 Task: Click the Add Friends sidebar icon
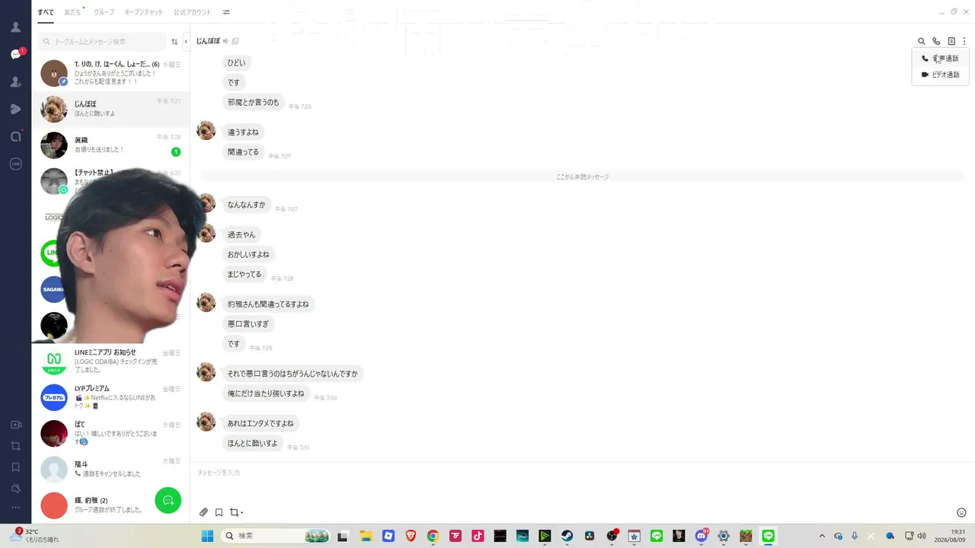point(15,81)
